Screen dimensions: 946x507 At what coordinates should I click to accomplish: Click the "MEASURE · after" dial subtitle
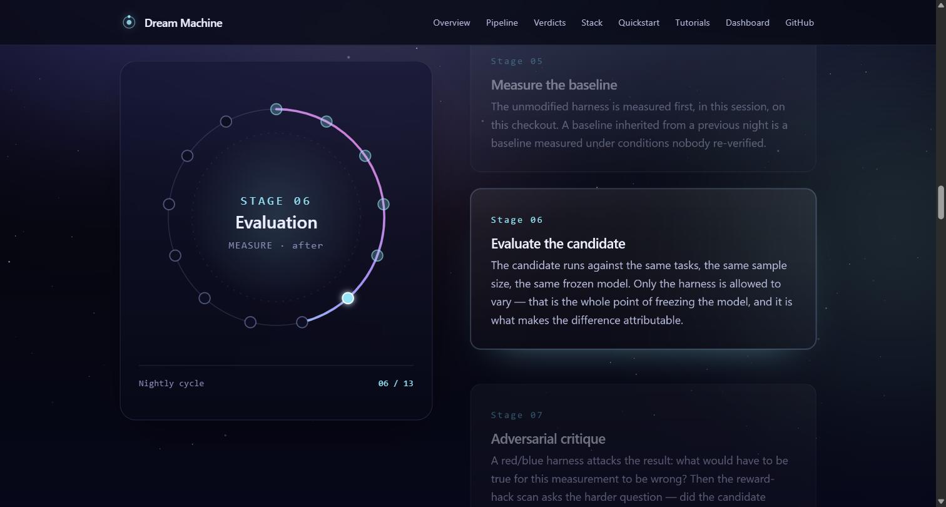point(276,245)
